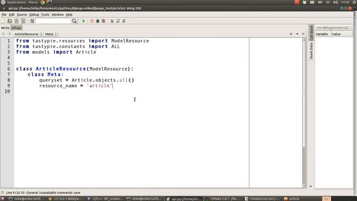The height and width of the screenshot is (201, 357).
Task: Click status bar icon beside line info
Action: [2, 193]
